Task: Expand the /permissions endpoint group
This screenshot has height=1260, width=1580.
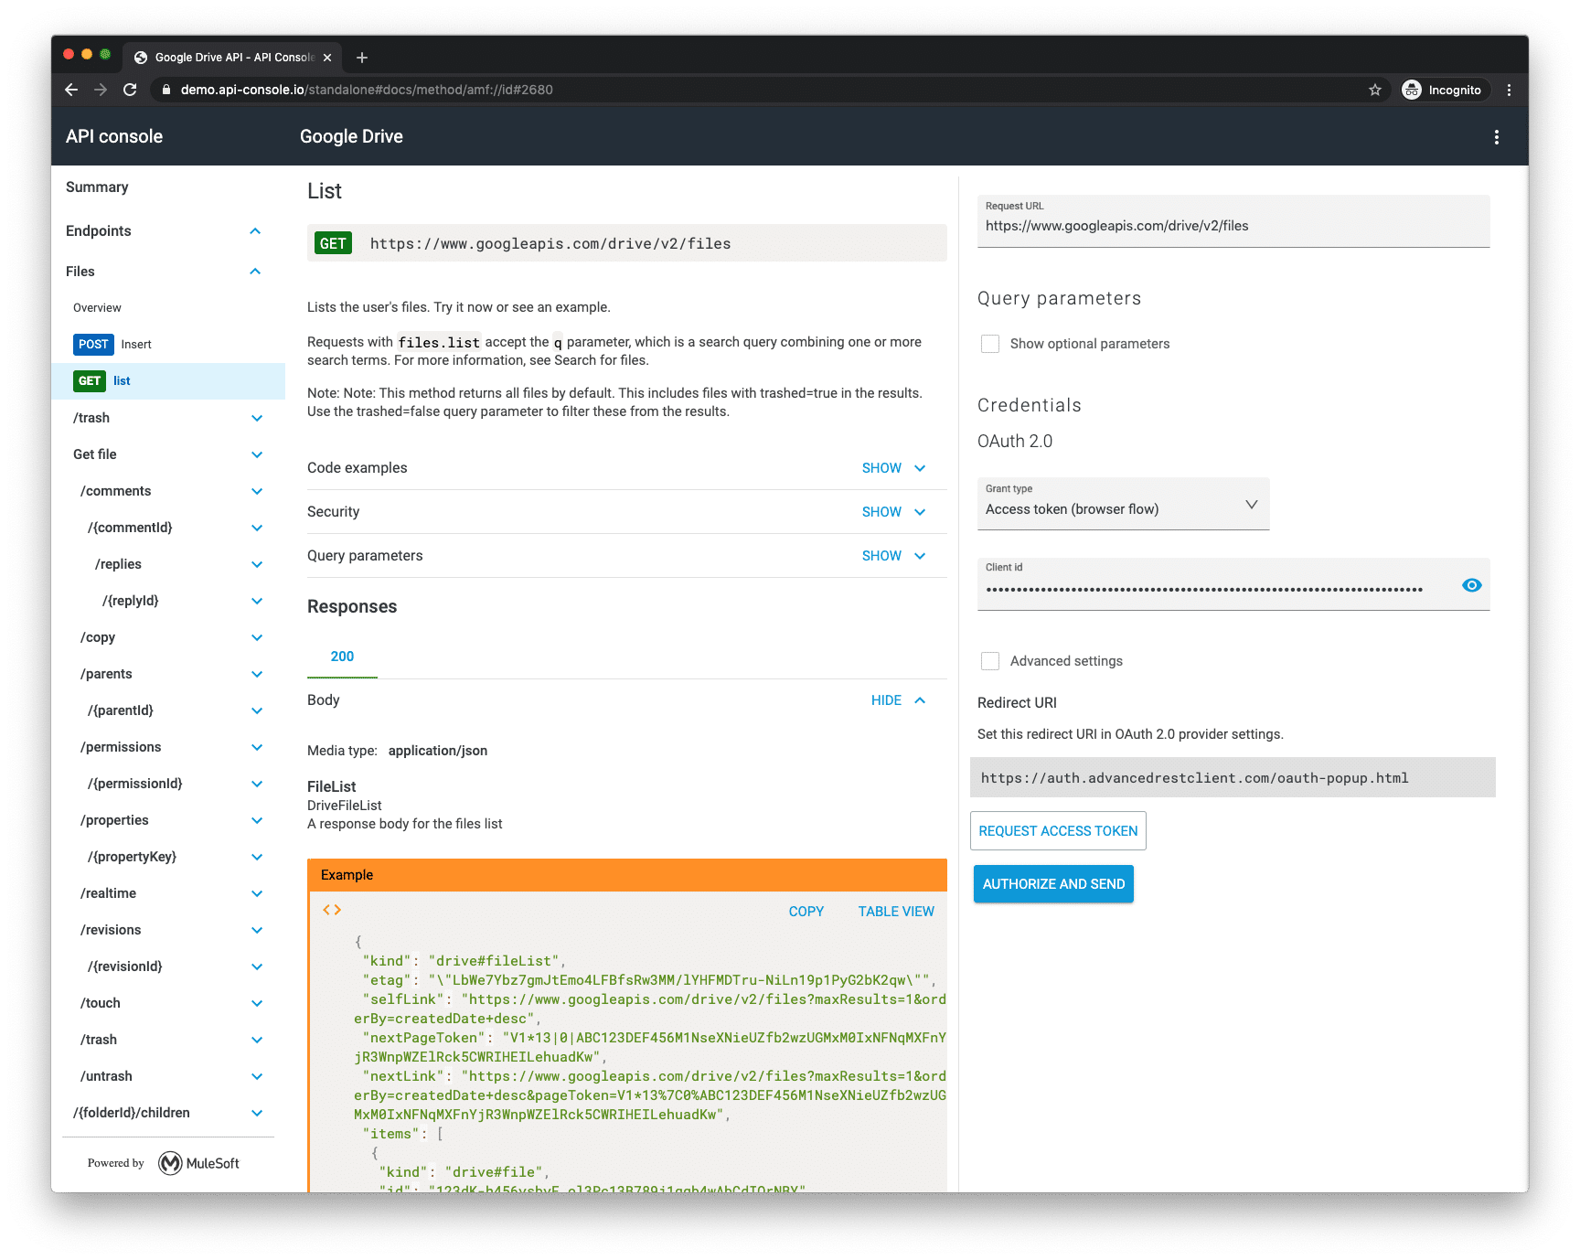Action: click(255, 747)
